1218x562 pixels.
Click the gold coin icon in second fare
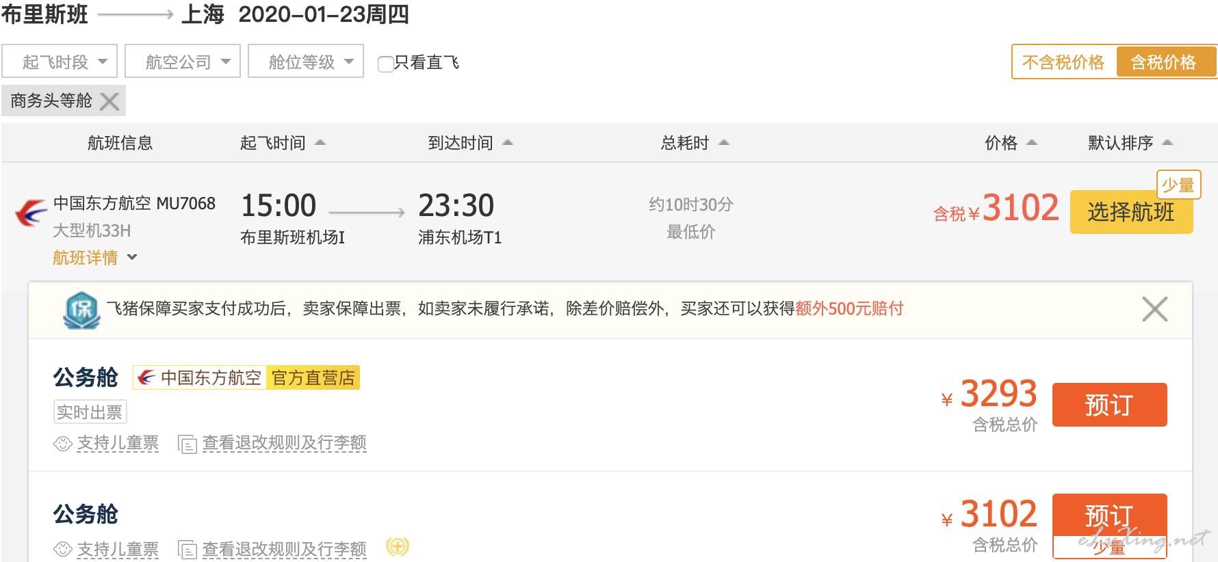click(x=398, y=546)
